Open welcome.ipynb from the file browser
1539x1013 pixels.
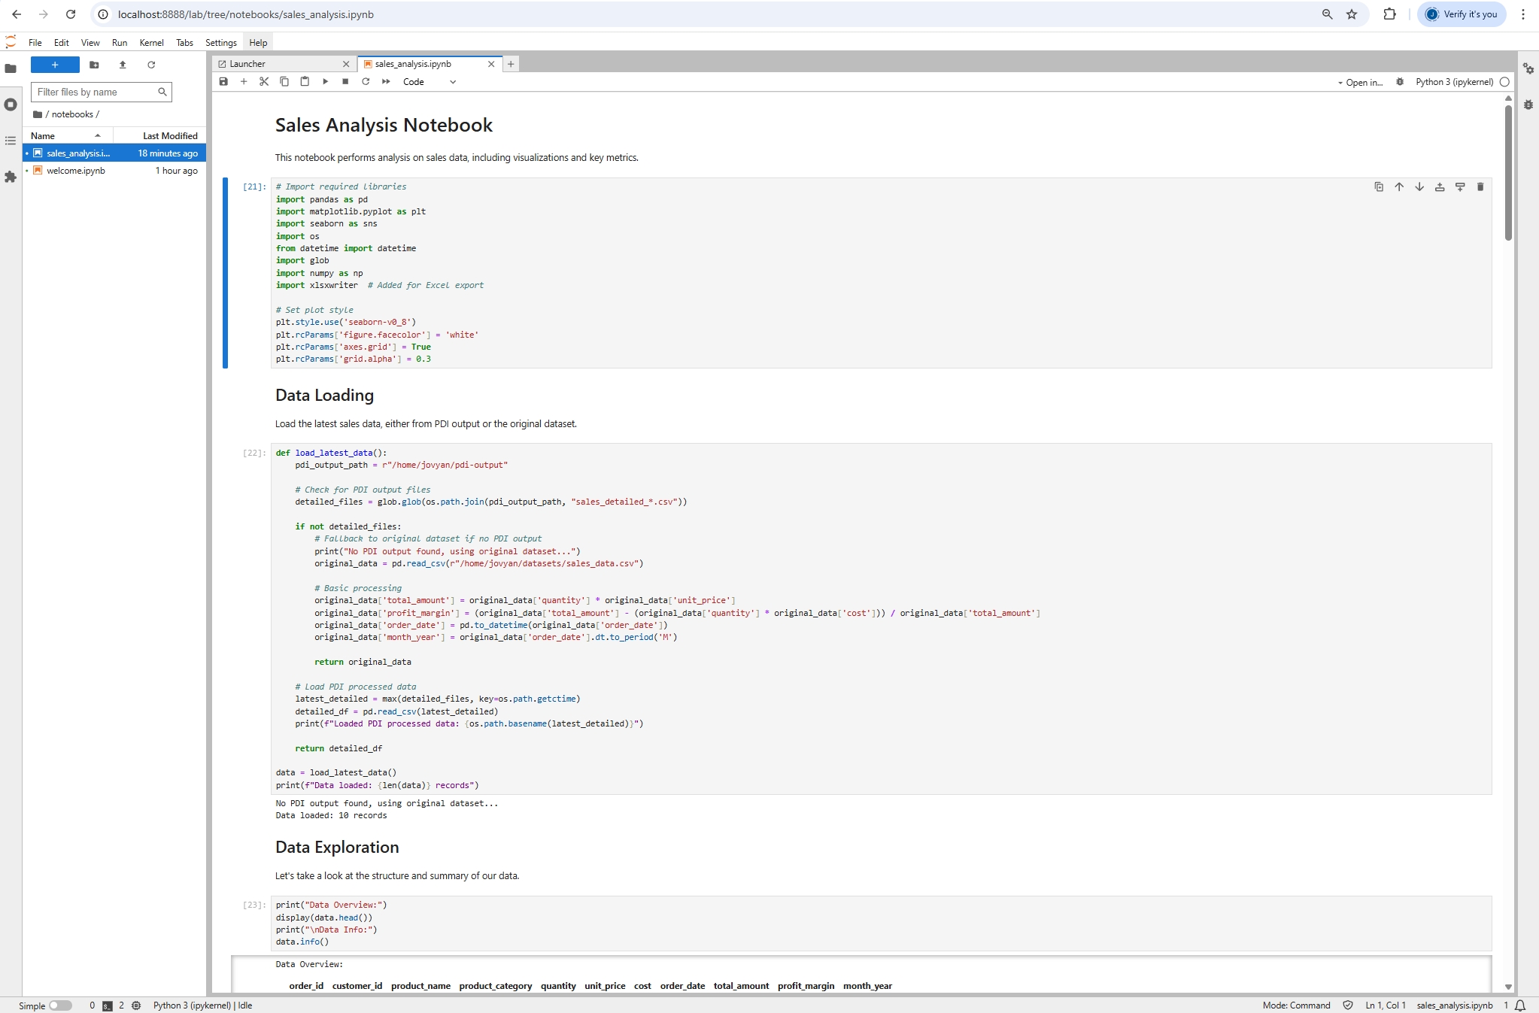point(76,171)
